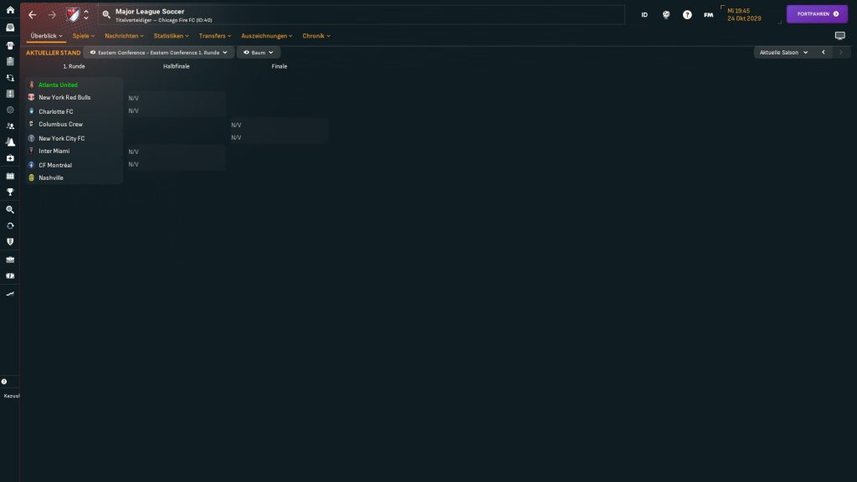Open the shirt-shaped Squad icon in sidebar
The image size is (857, 482).
[10, 45]
